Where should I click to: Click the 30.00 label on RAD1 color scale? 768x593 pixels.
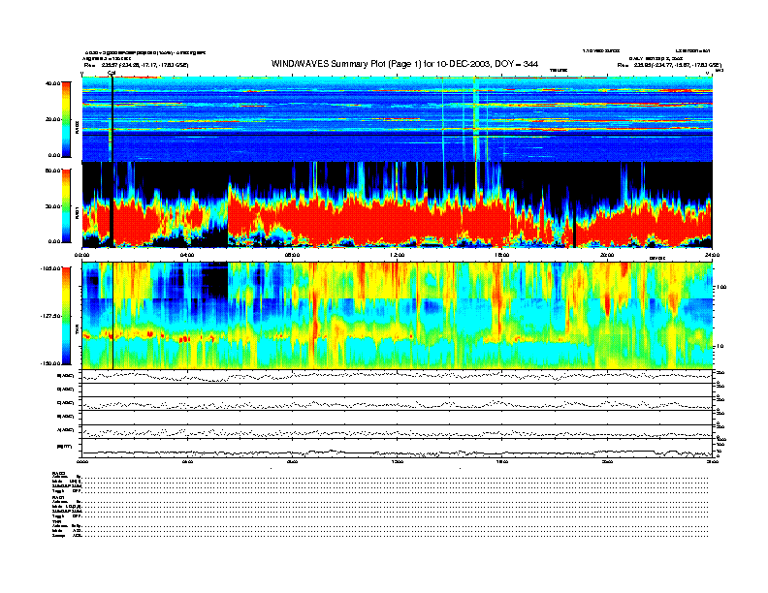[52, 206]
